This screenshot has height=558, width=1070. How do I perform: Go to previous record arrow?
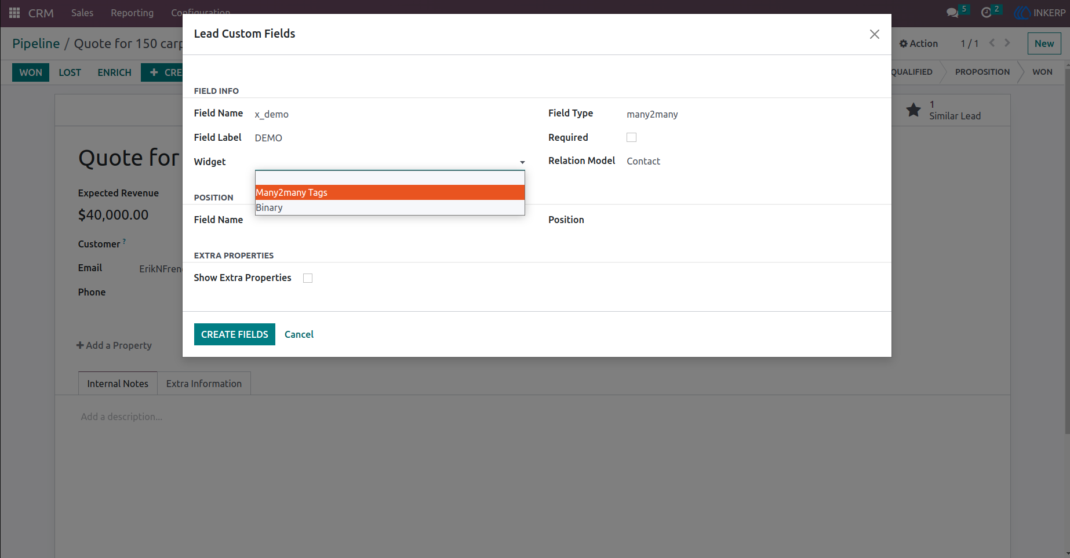point(992,43)
